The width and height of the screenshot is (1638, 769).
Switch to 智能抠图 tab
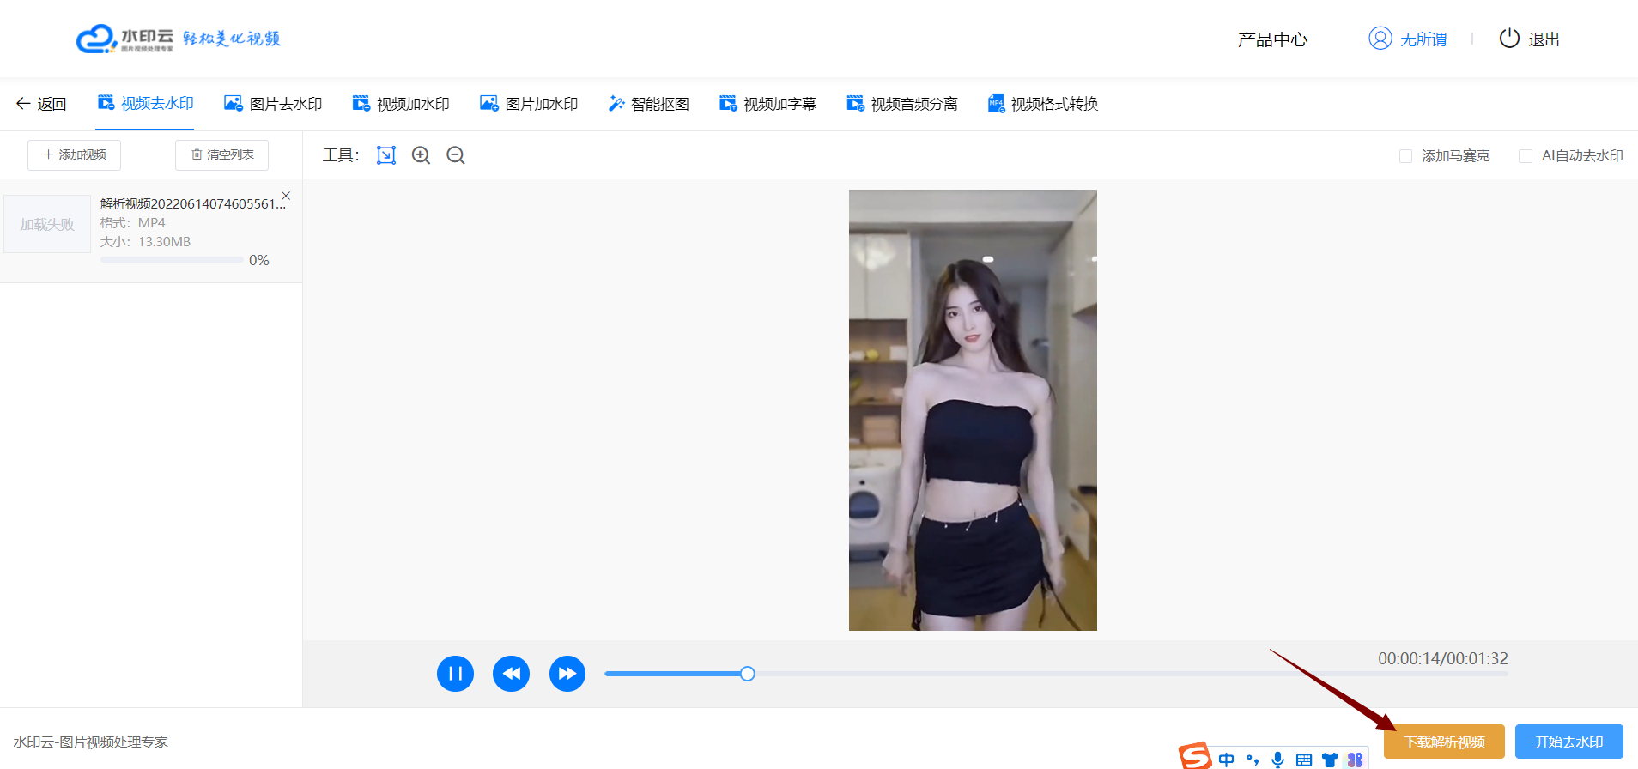(648, 104)
